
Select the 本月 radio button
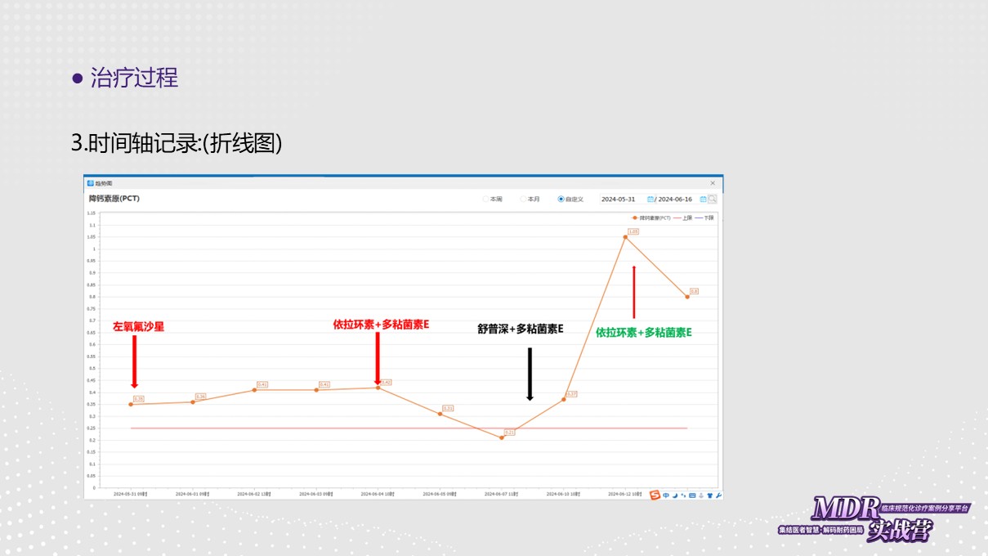tap(523, 199)
